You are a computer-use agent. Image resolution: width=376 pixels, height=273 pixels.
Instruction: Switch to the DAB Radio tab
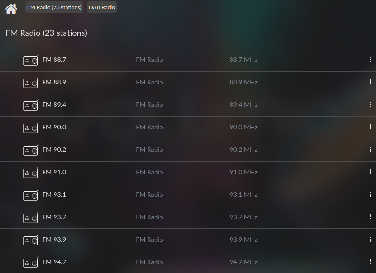102,7
